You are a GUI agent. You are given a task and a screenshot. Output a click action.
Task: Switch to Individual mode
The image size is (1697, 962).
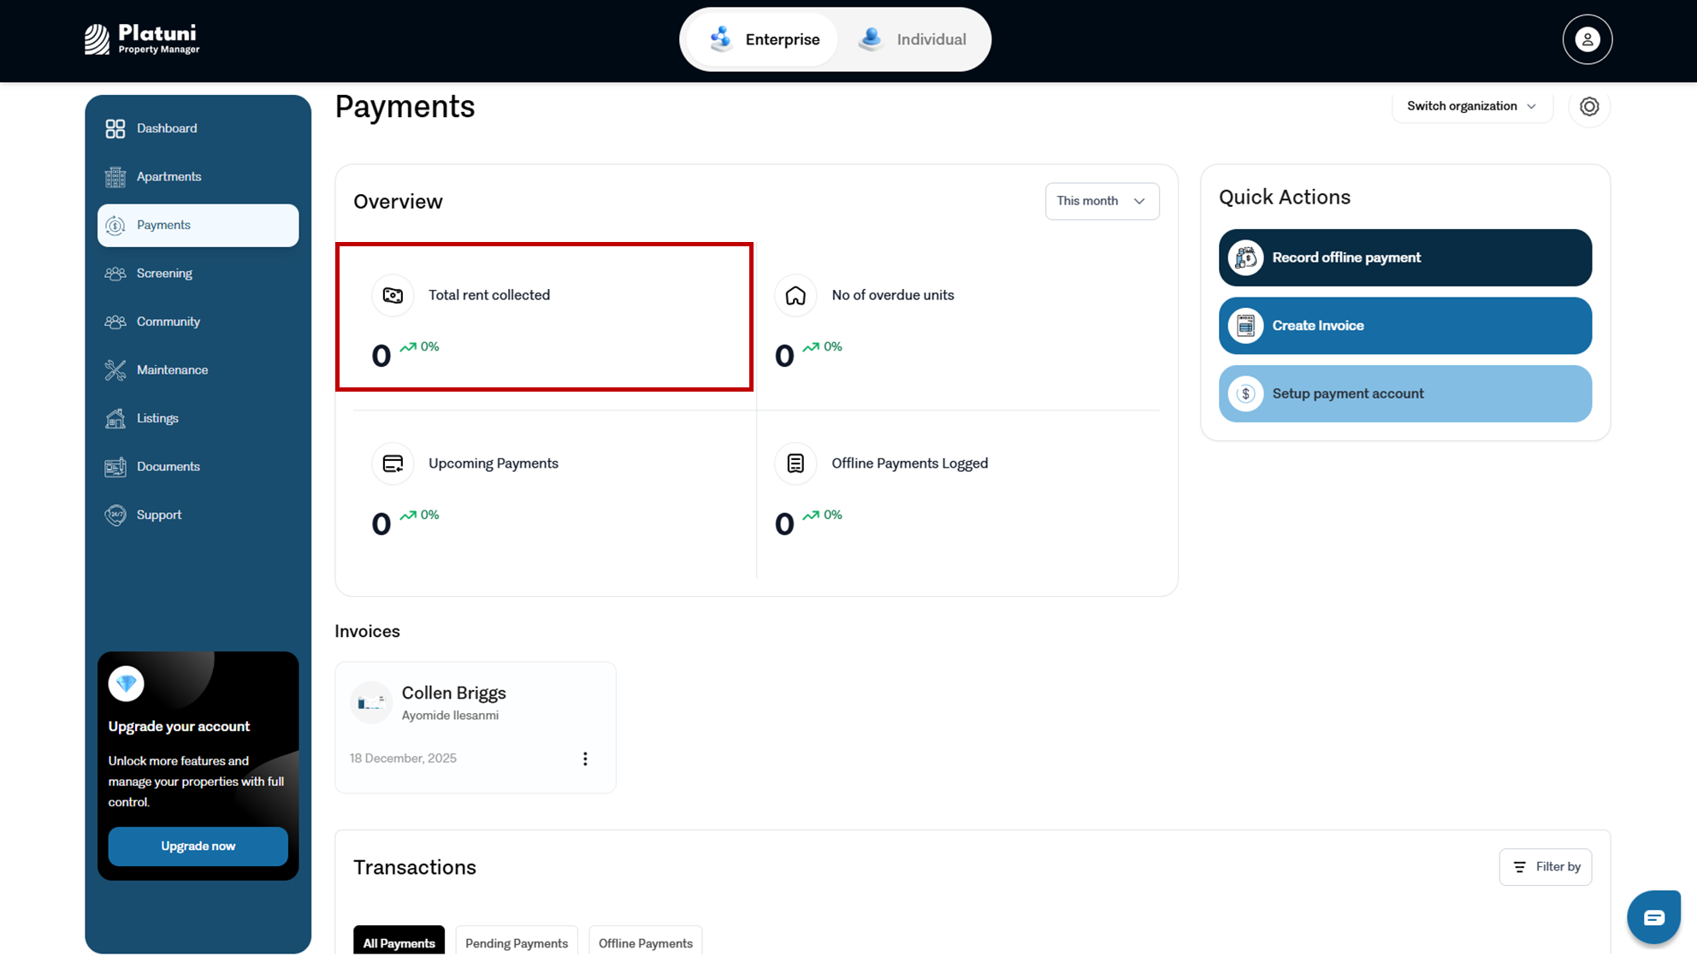coord(913,39)
